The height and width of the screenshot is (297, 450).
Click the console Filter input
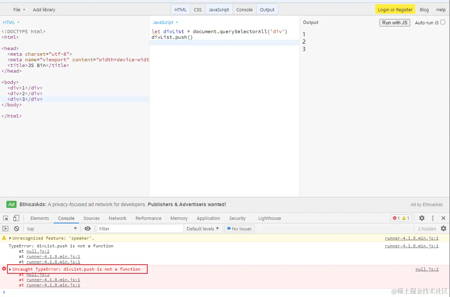point(140,229)
